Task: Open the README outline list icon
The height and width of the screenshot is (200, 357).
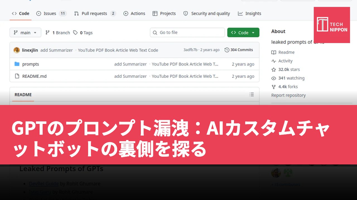Action: pos(252,94)
